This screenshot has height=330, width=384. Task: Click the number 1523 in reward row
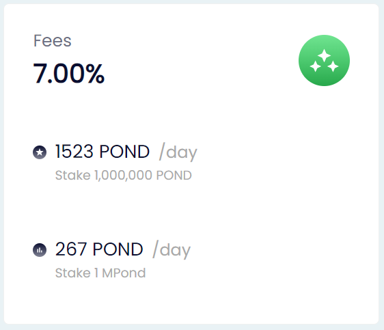click(x=74, y=152)
